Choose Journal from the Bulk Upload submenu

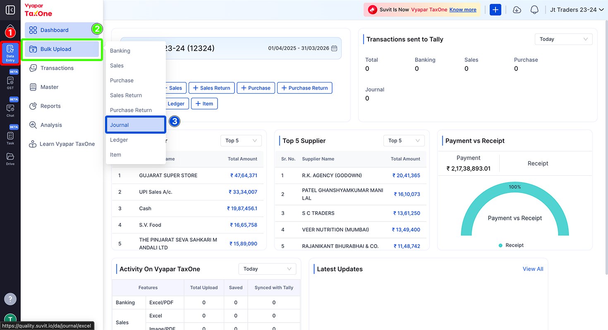[136, 125]
